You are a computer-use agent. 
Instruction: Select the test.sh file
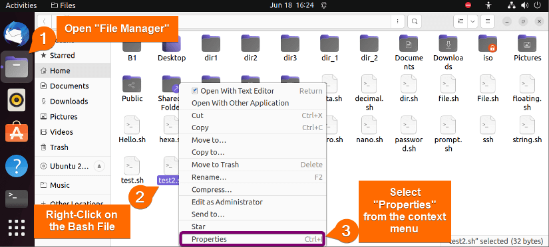pyautogui.click(x=132, y=171)
